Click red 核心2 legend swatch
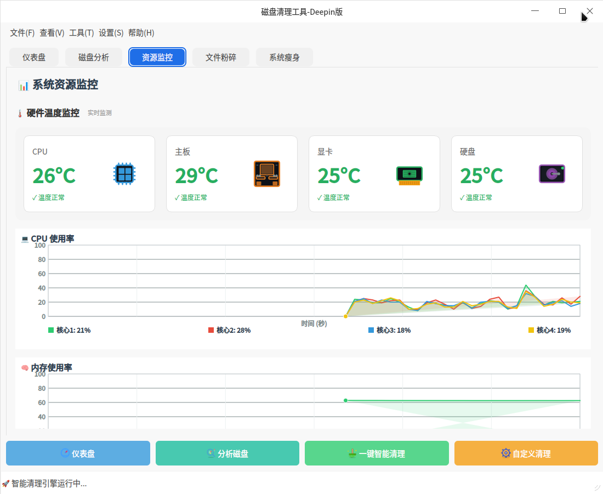Viewport: 603px width, 494px height. tap(211, 330)
